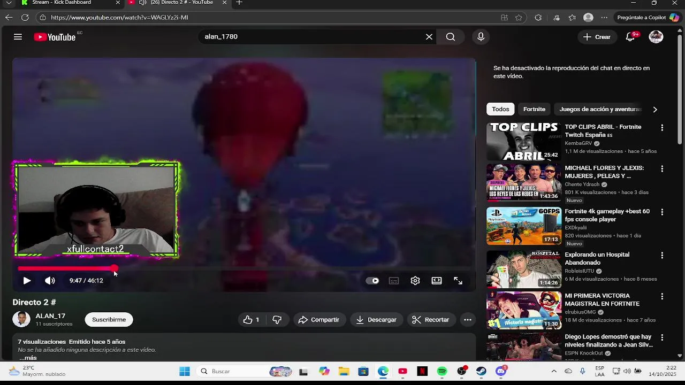Open the favorites list icon

572,18
